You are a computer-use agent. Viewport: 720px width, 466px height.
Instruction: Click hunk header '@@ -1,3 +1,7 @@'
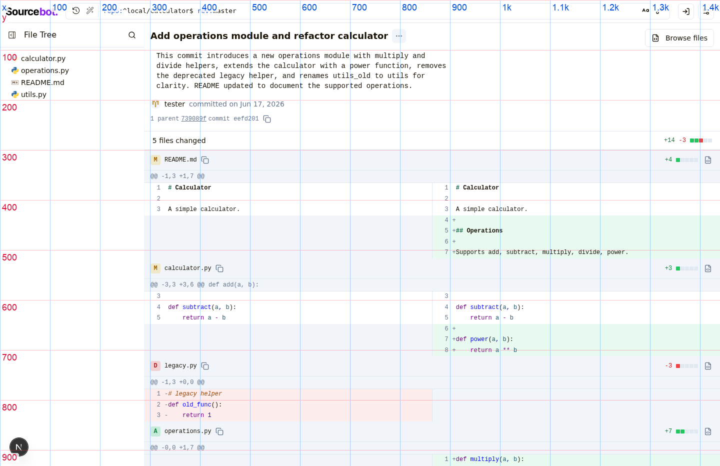tap(177, 176)
